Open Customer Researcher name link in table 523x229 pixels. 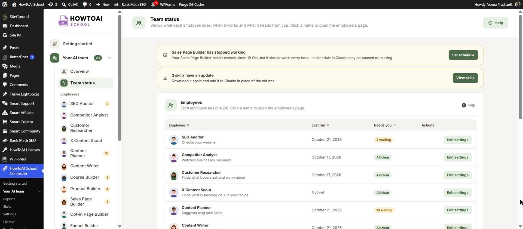[x=201, y=173]
